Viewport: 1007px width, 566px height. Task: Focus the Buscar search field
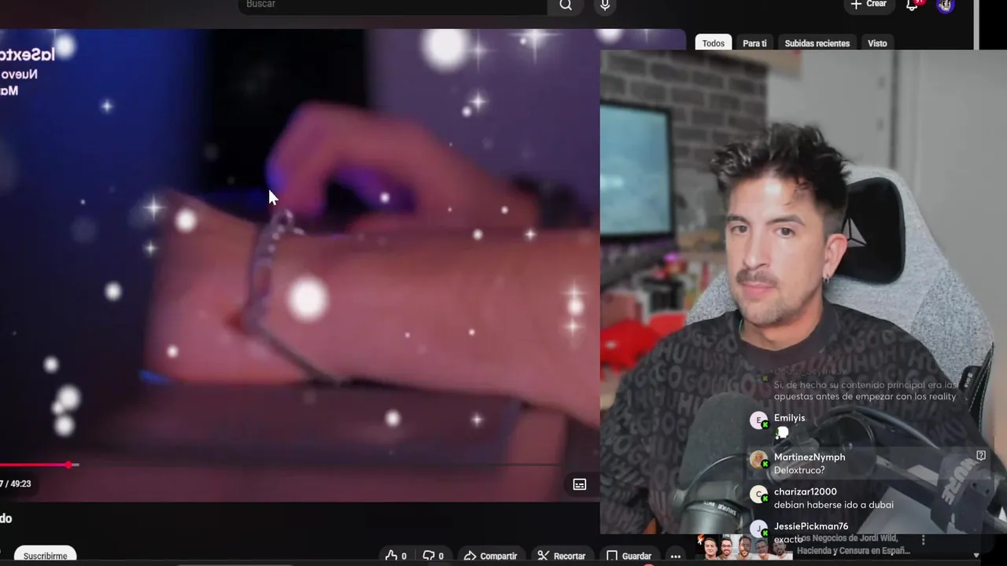(393, 6)
